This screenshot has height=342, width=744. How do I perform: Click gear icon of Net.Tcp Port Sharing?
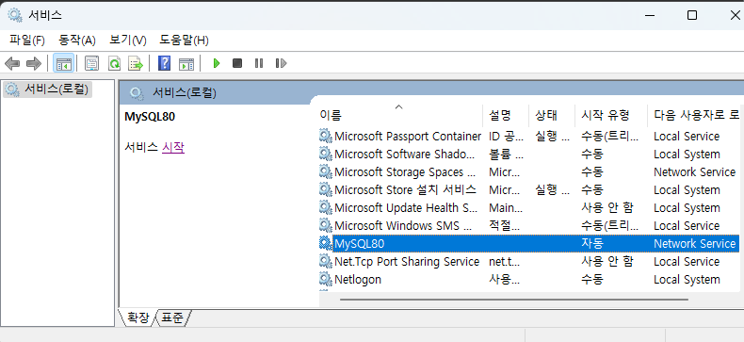326,261
